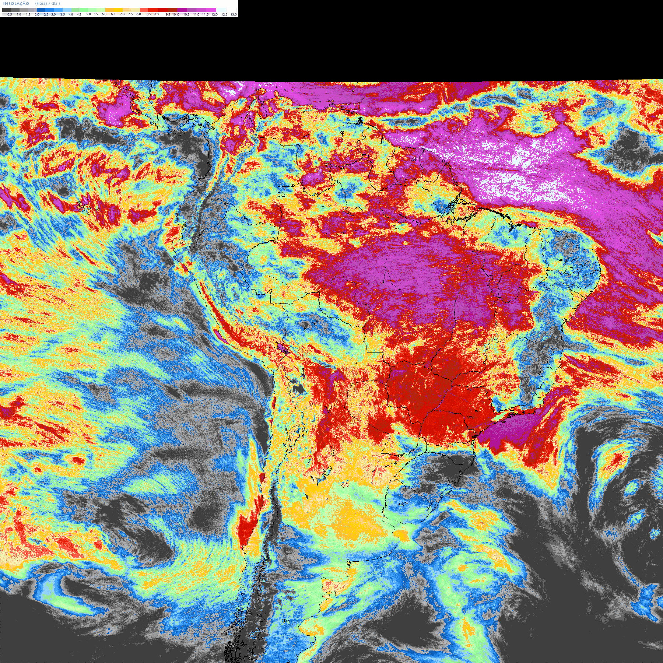The width and height of the screenshot is (663, 663).
Task: Click the '3.0' legend value
Action: 53,14
